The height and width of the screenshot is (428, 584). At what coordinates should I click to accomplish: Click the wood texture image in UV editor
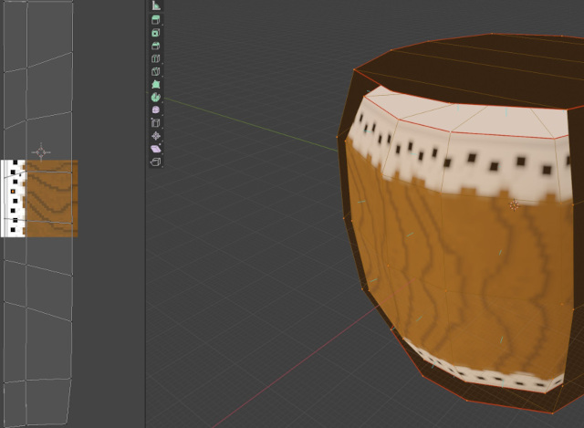[39, 199]
